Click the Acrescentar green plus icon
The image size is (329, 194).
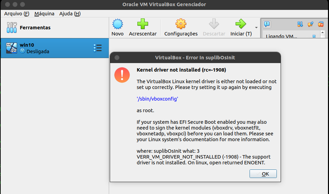[143, 24]
